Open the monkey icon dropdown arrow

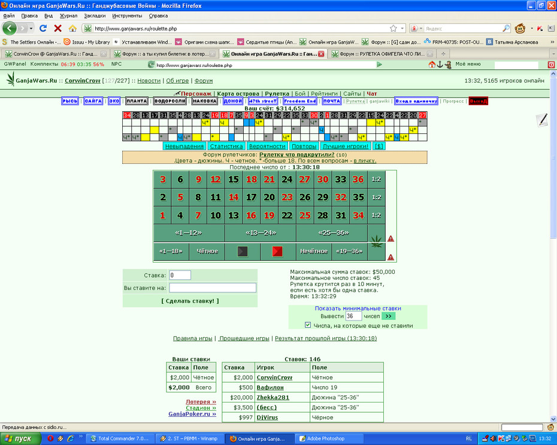[x=532, y=28]
